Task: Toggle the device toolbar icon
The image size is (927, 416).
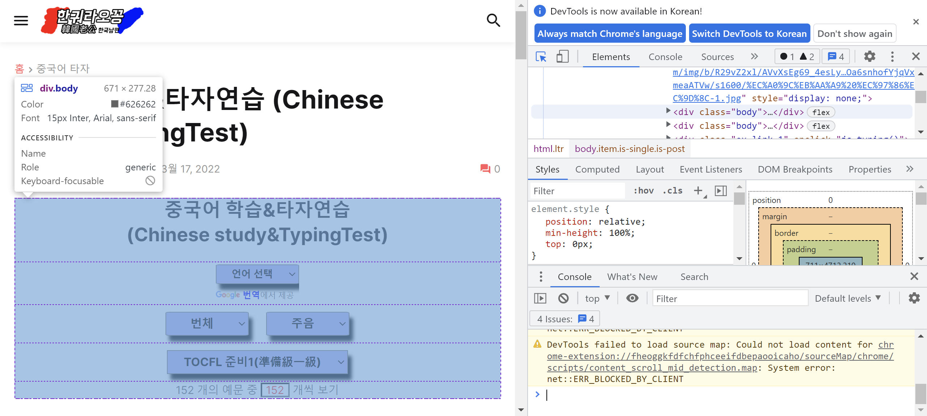Action: pos(562,57)
